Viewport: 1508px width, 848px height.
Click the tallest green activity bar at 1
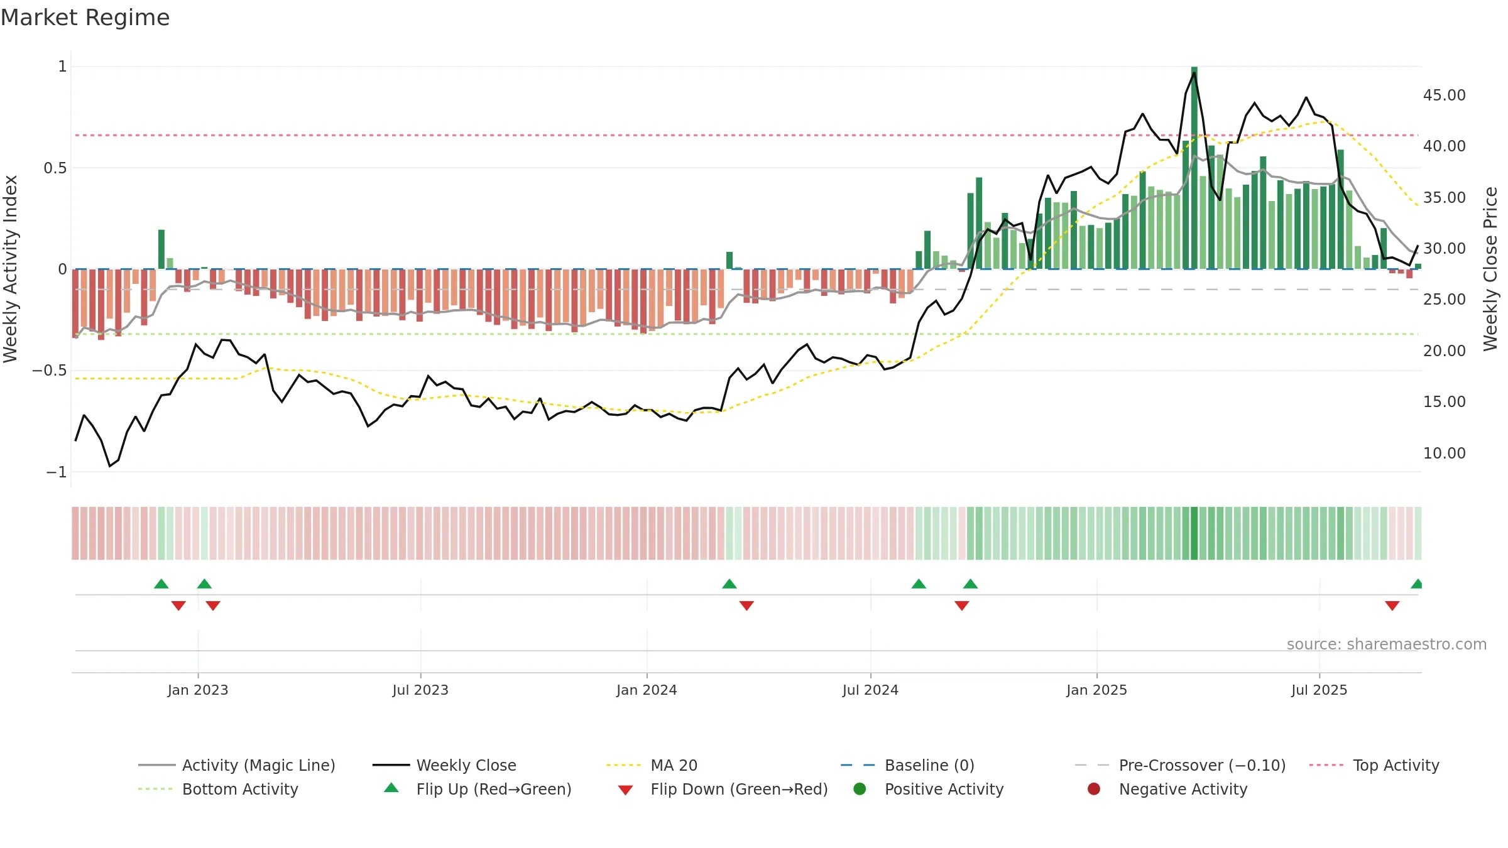click(1194, 168)
